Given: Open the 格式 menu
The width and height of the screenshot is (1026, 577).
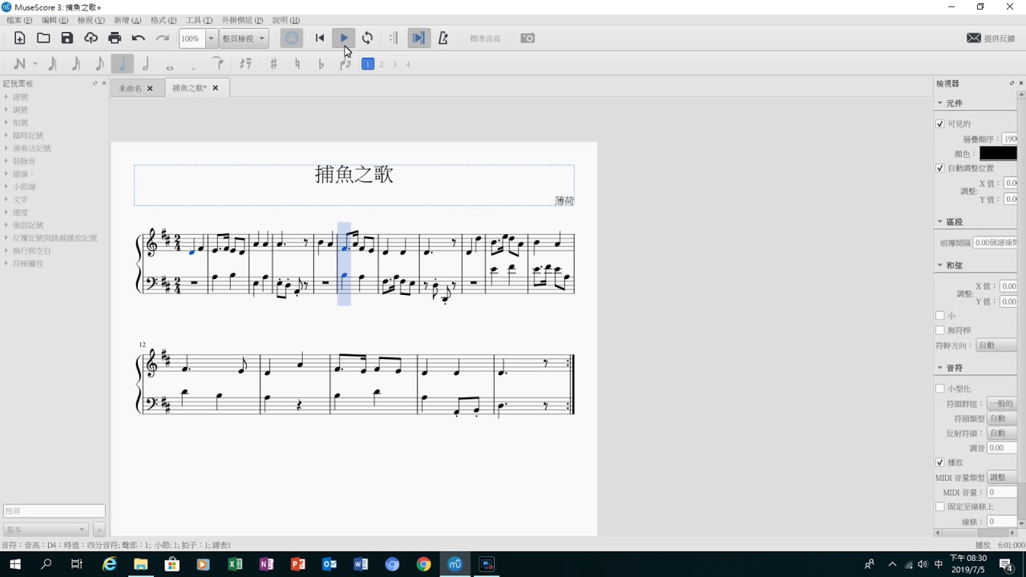Looking at the screenshot, I should tap(164, 20).
